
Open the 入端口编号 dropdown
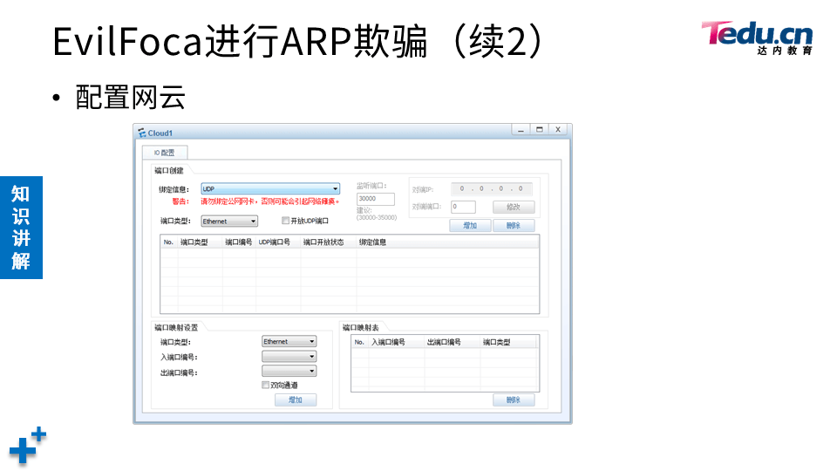tap(289, 356)
